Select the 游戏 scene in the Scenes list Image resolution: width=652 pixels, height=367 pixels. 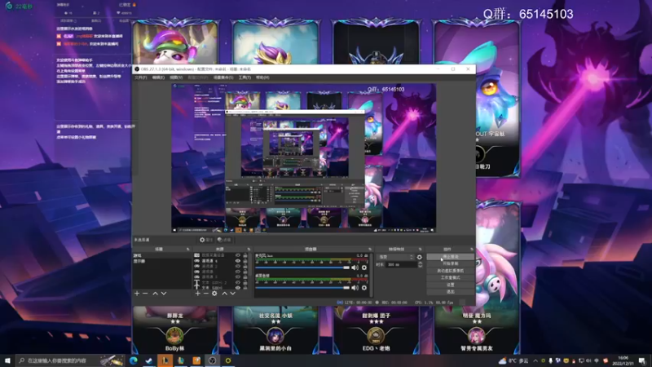(161, 255)
